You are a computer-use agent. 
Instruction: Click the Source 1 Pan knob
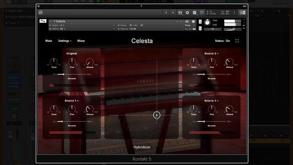point(72,109)
